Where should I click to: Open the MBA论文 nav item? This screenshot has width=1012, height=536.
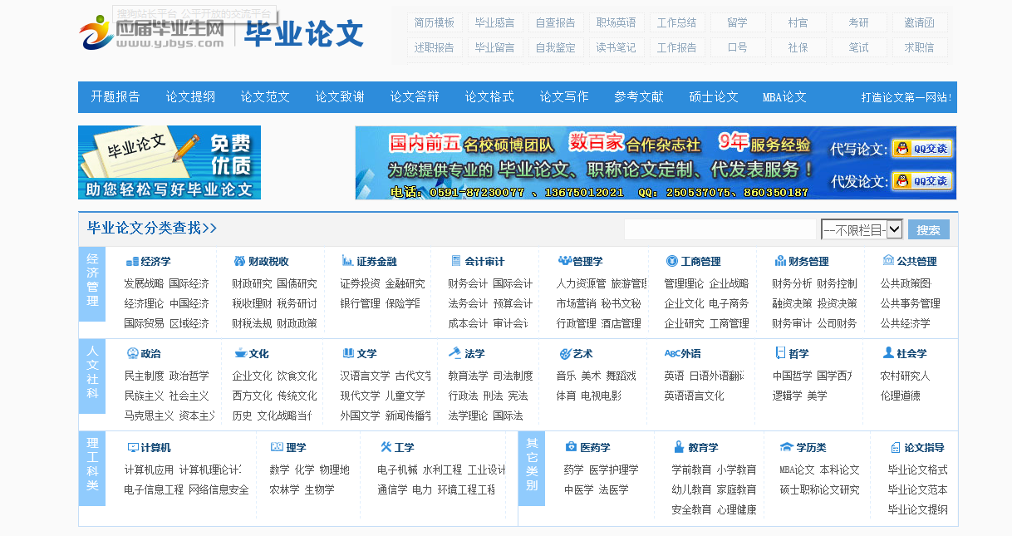784,97
